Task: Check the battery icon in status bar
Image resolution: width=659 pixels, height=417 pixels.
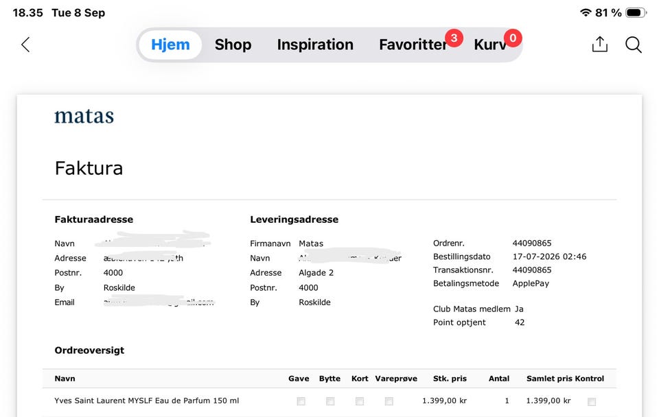Action: coord(636,12)
